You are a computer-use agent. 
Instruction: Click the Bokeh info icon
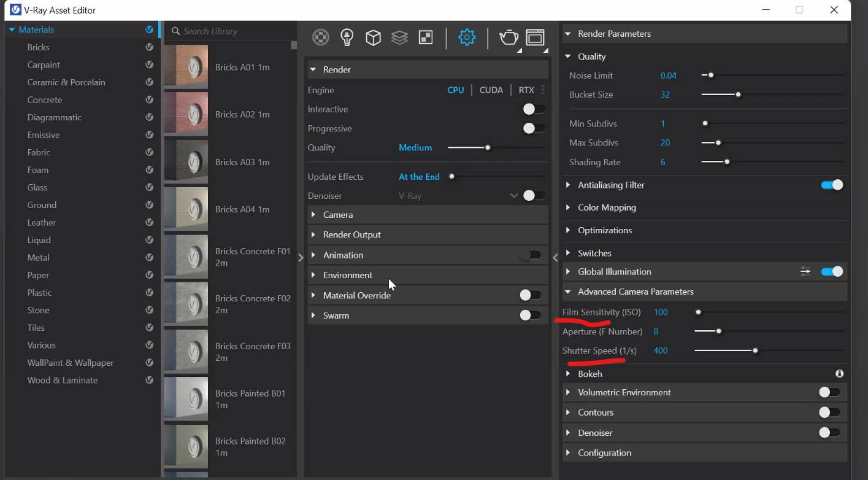[839, 373]
